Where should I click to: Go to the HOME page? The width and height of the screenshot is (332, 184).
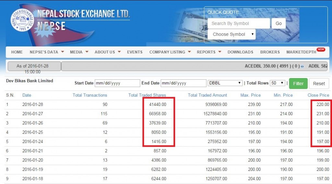17,52
